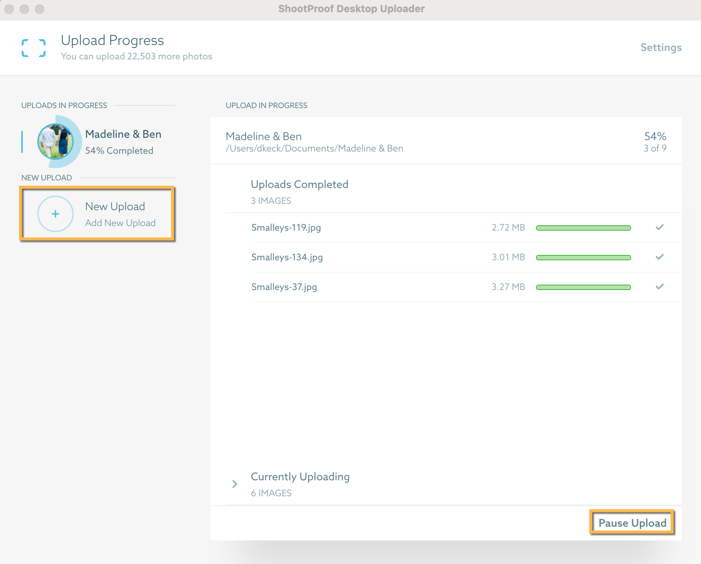Click the ShootProof bracket logo icon
701x564 pixels.
[x=33, y=48]
